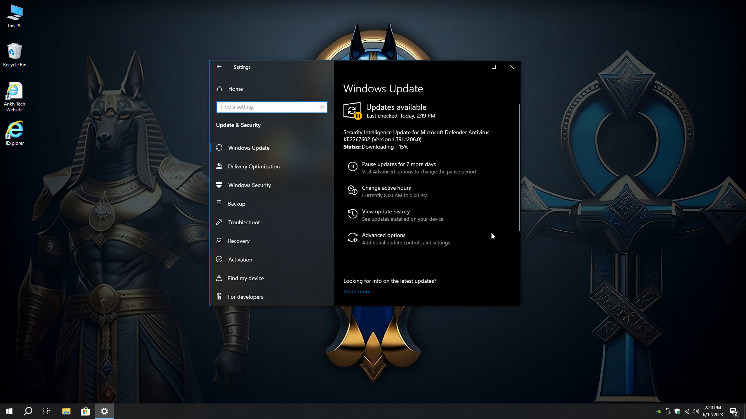Click the Settings back arrow
This screenshot has height=419, width=746.
219,67
